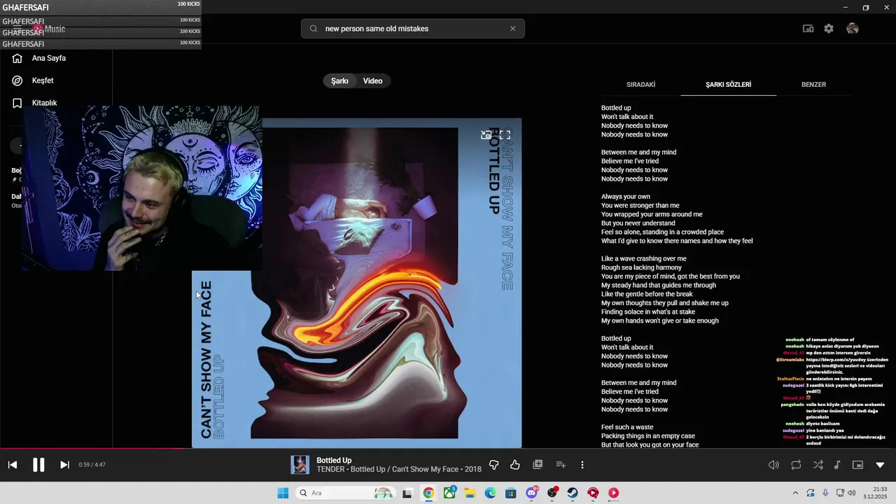The width and height of the screenshot is (896, 504).
Task: Open YouTube Music app from taskbar
Action: coord(614,493)
